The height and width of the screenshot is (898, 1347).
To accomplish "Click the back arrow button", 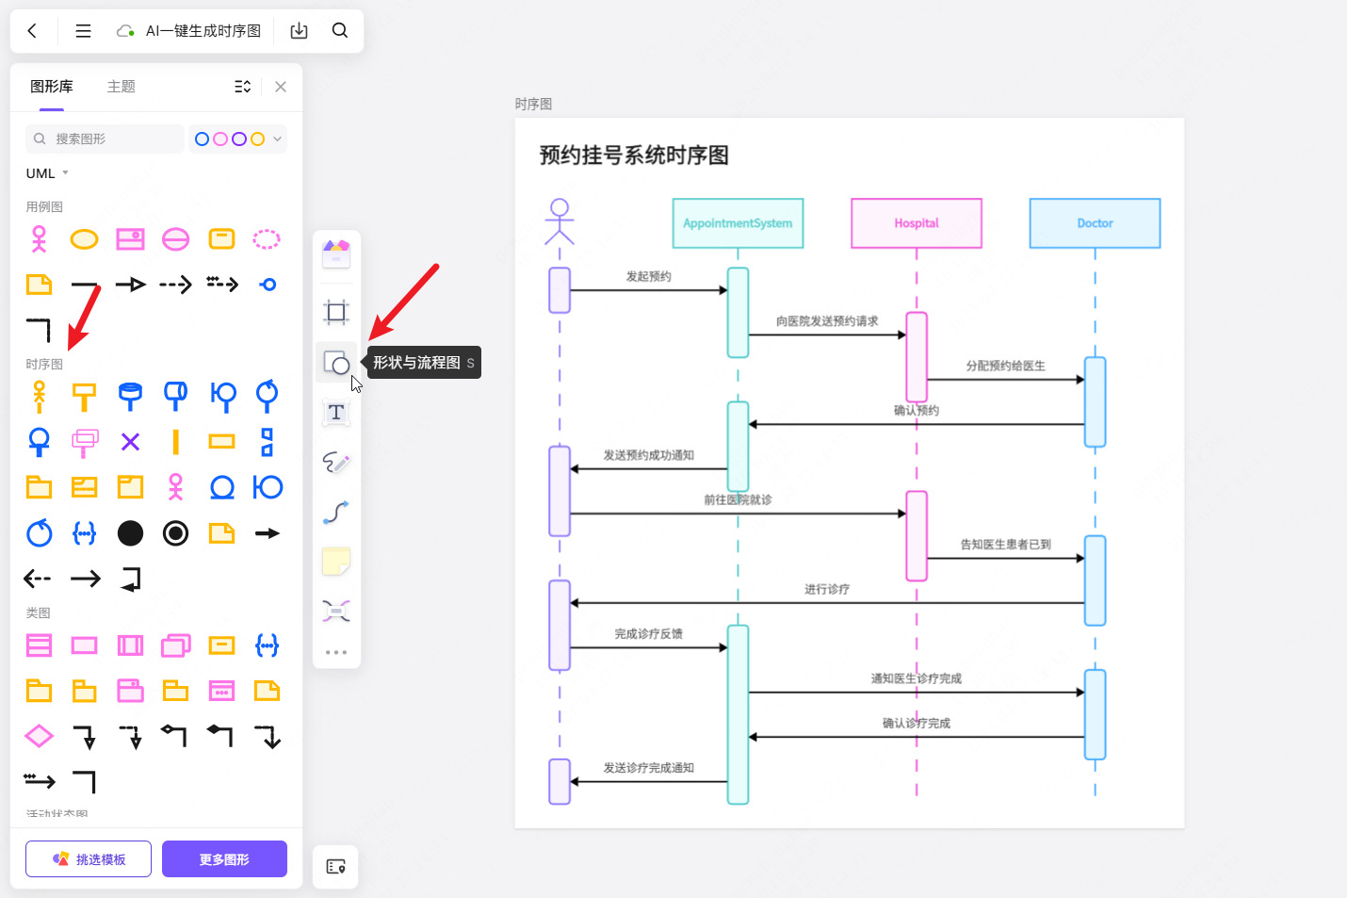I will (x=32, y=31).
